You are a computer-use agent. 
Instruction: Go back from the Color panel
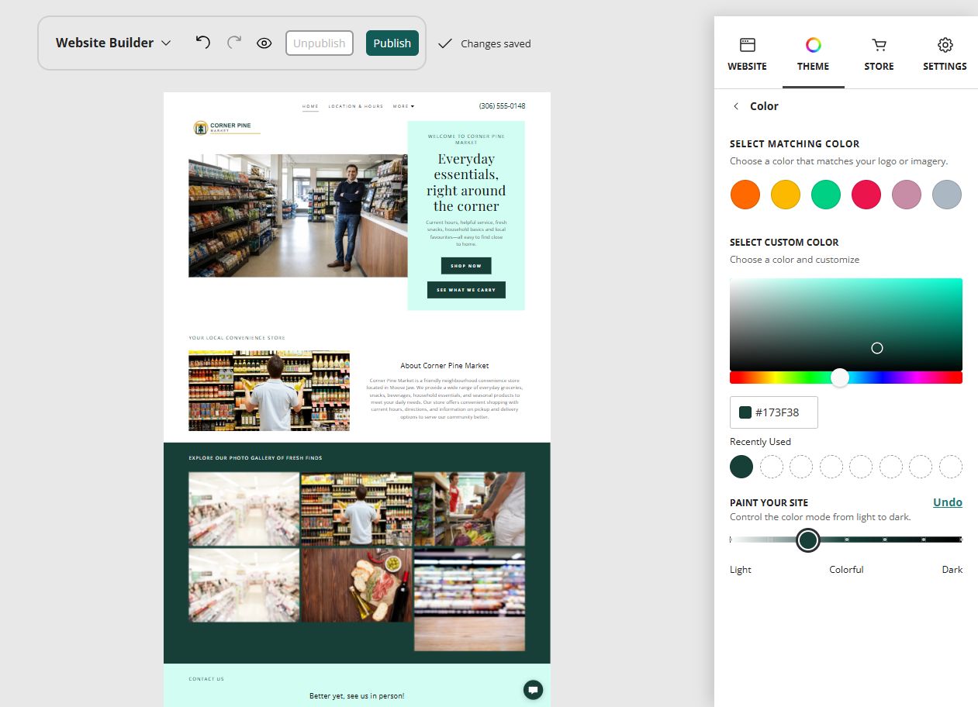pos(736,106)
